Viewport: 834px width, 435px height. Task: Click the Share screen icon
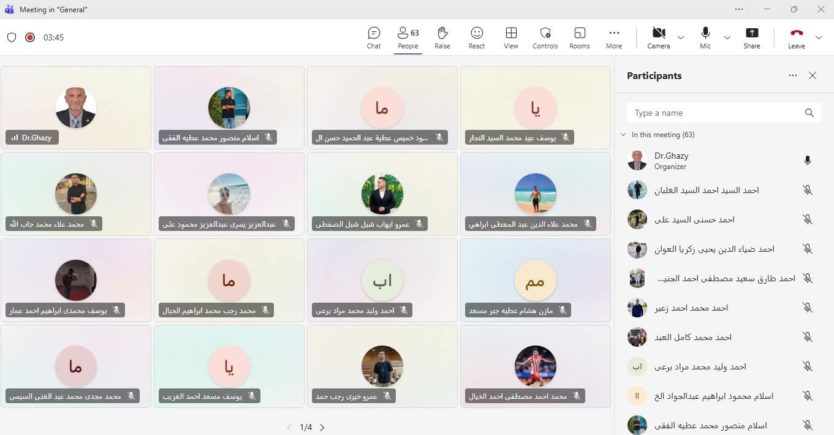[751, 37]
